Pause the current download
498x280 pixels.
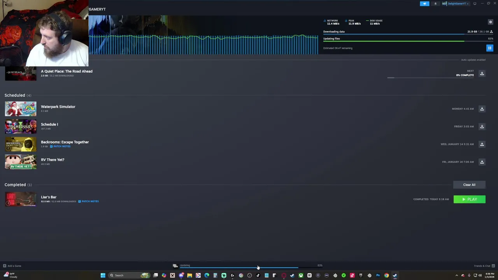489,48
